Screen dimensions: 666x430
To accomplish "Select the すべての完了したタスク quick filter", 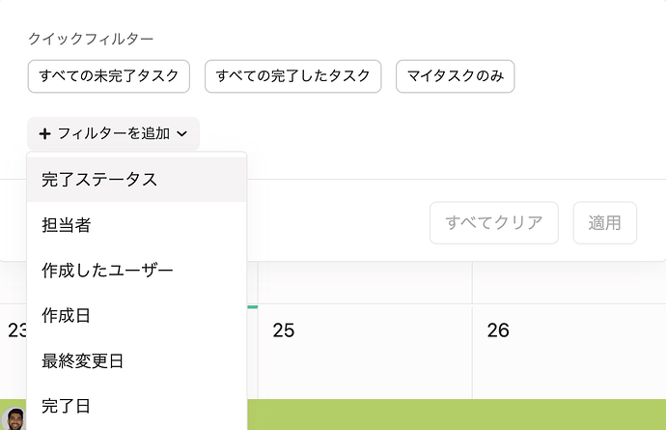I will pos(293,76).
